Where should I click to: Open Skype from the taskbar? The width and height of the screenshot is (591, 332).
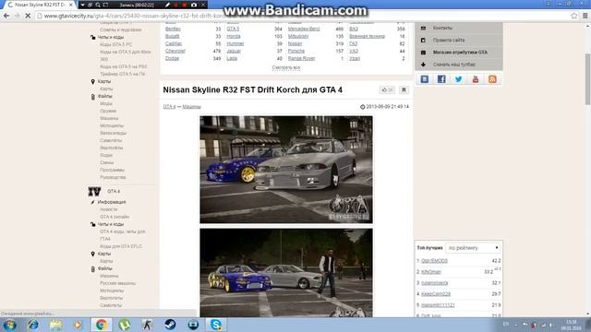215,325
